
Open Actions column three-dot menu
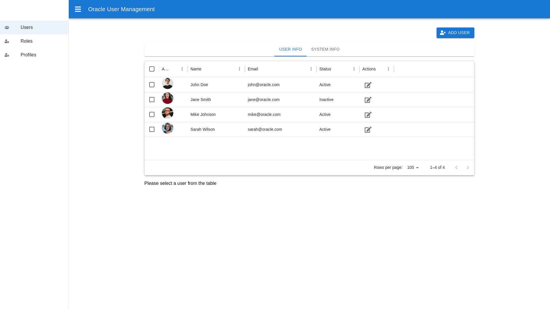[x=388, y=69]
